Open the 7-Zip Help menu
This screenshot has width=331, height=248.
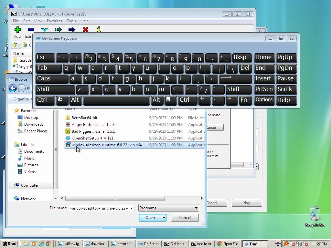coord(84,21)
